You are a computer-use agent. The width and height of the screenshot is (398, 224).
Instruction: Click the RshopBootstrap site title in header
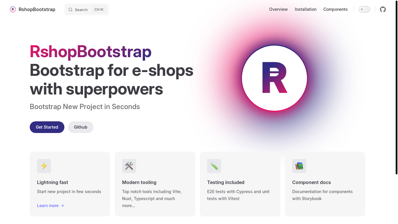click(x=37, y=9)
